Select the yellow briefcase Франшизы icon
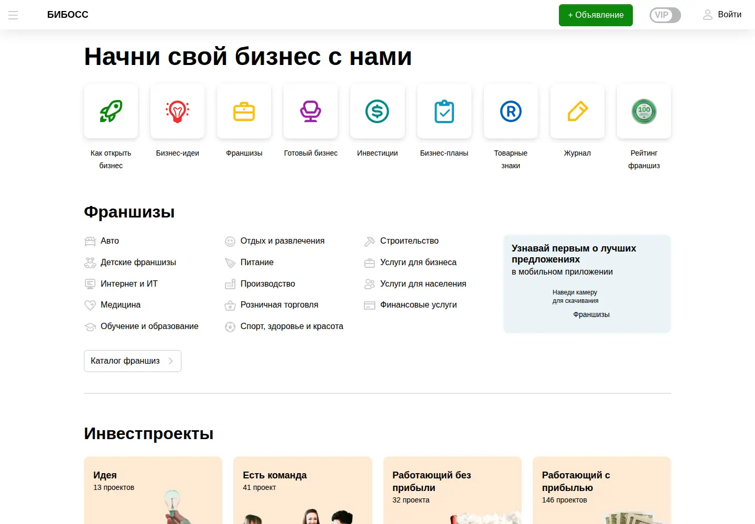 click(x=244, y=111)
